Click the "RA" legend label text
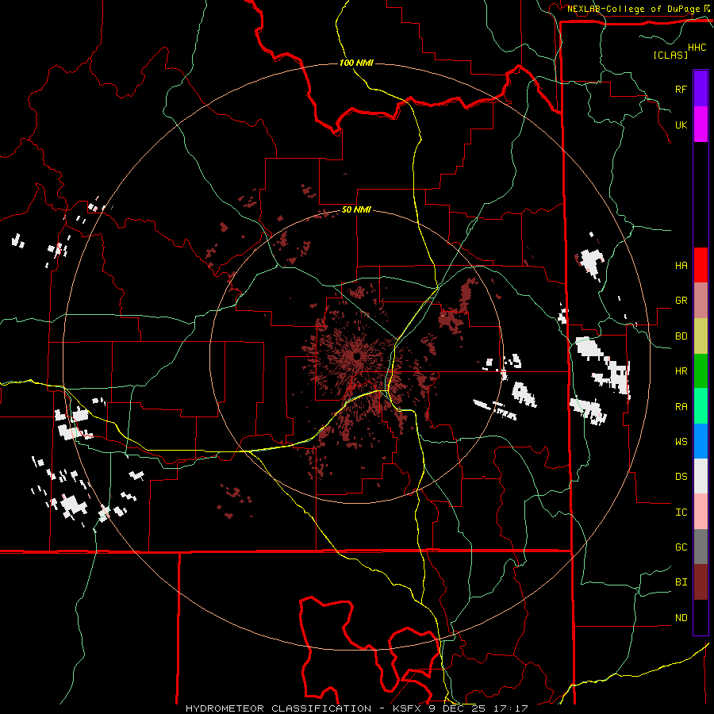 [681, 407]
